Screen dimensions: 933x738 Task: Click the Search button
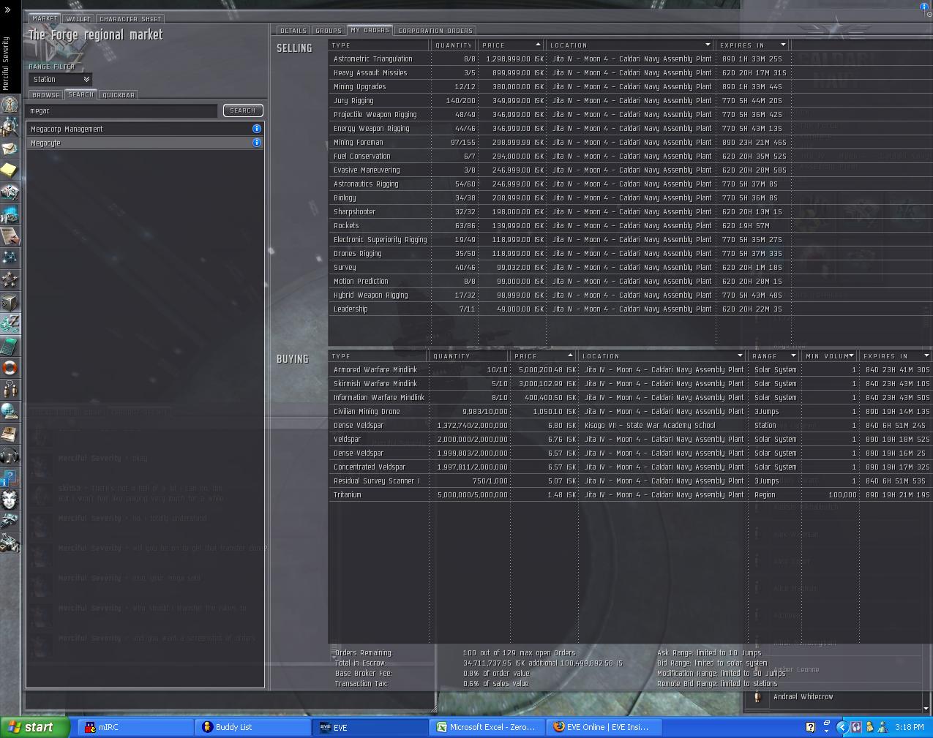tap(243, 110)
